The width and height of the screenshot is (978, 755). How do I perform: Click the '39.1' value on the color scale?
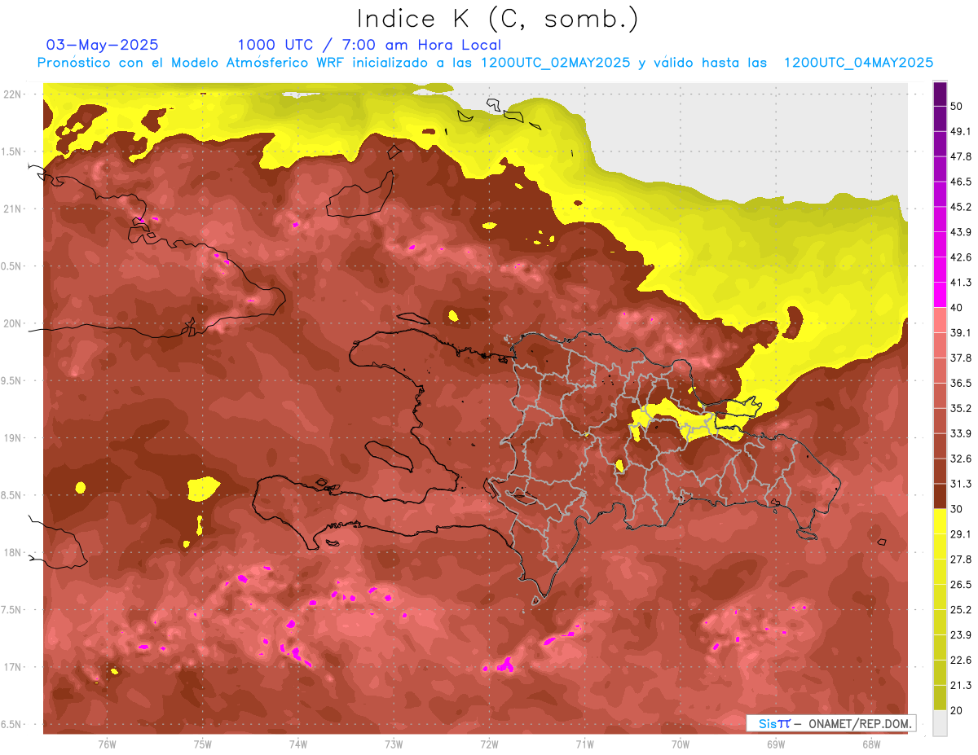tap(961, 333)
